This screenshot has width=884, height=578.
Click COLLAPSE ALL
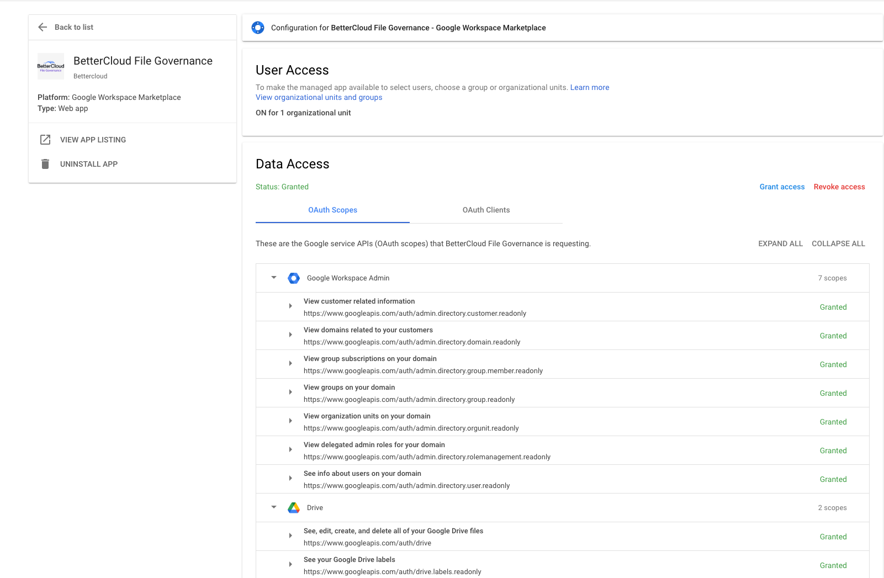838,243
